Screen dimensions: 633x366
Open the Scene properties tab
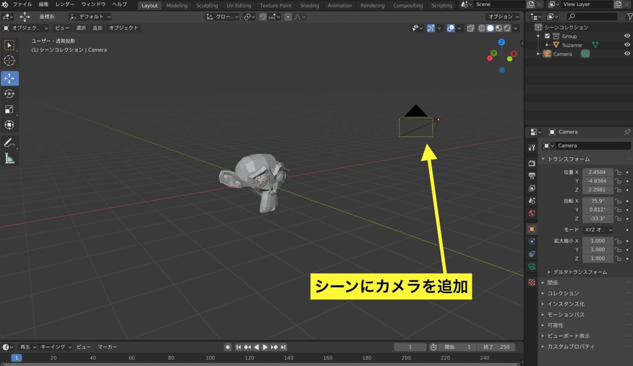(532, 201)
